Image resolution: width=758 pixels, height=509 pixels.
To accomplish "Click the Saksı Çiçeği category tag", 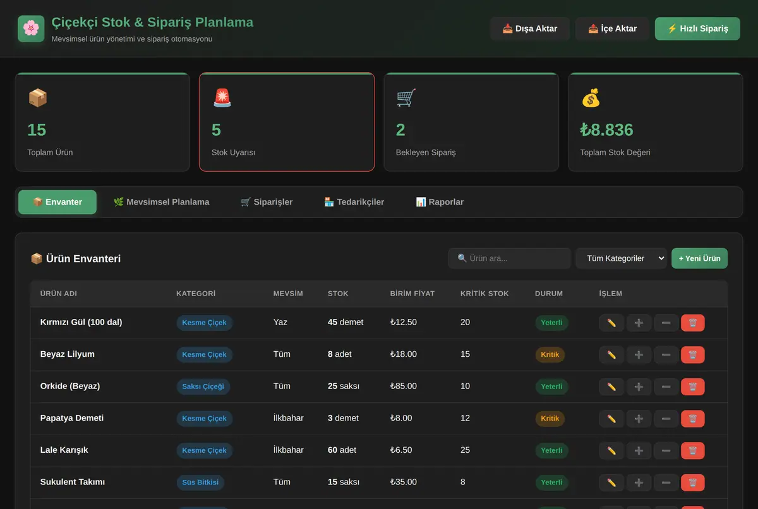I will click(203, 386).
